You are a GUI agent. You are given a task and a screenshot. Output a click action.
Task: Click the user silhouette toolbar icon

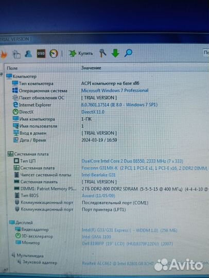point(28,54)
